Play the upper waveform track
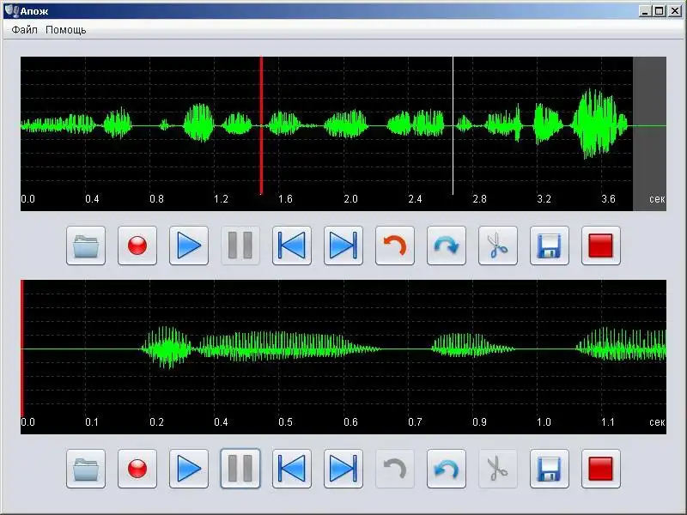Image resolution: width=687 pixels, height=515 pixels. [x=189, y=245]
